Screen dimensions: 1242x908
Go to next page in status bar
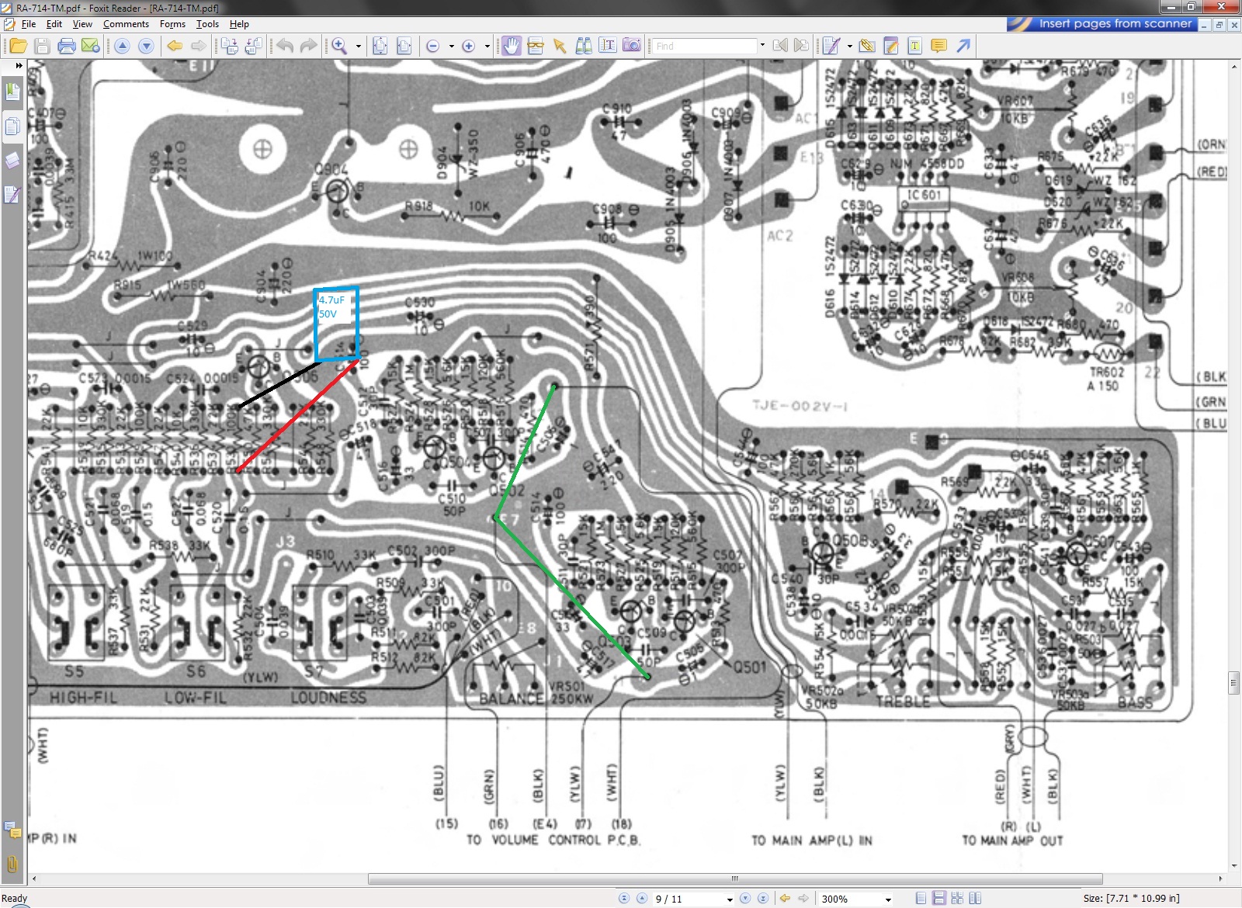click(745, 899)
